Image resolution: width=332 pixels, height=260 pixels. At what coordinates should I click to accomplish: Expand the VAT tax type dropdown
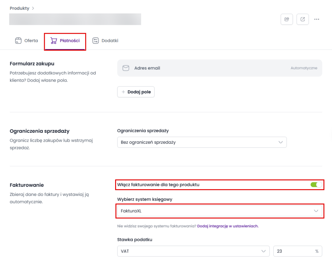pos(193,251)
